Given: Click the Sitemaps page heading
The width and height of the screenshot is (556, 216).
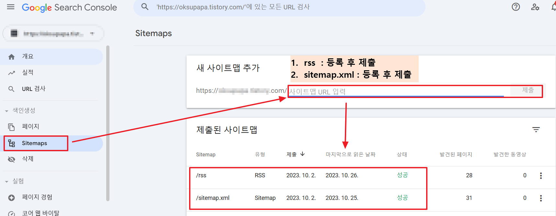Looking at the screenshot, I should point(153,33).
